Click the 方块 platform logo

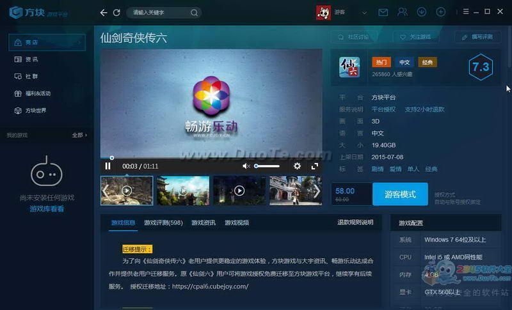[x=38, y=13]
